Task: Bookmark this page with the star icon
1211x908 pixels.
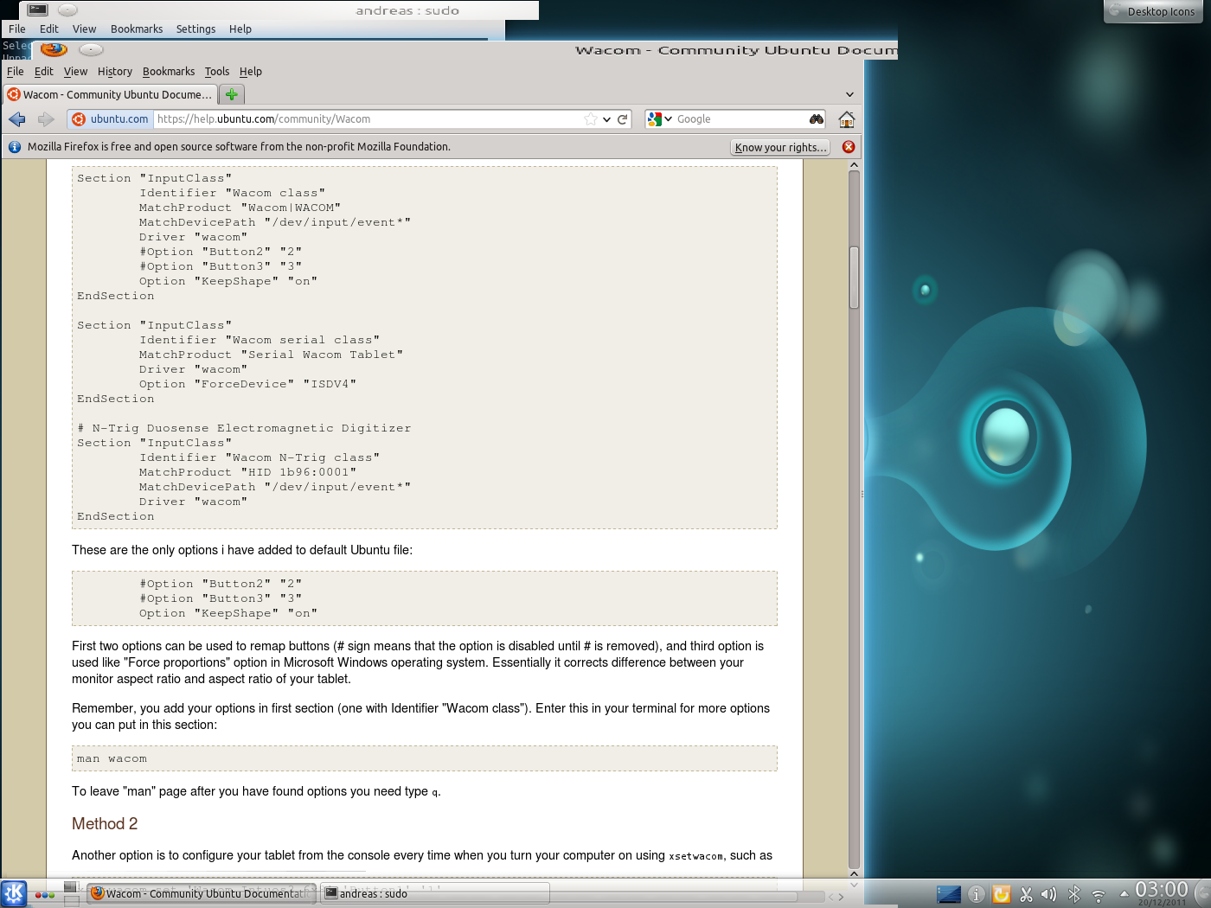Action: 591,119
